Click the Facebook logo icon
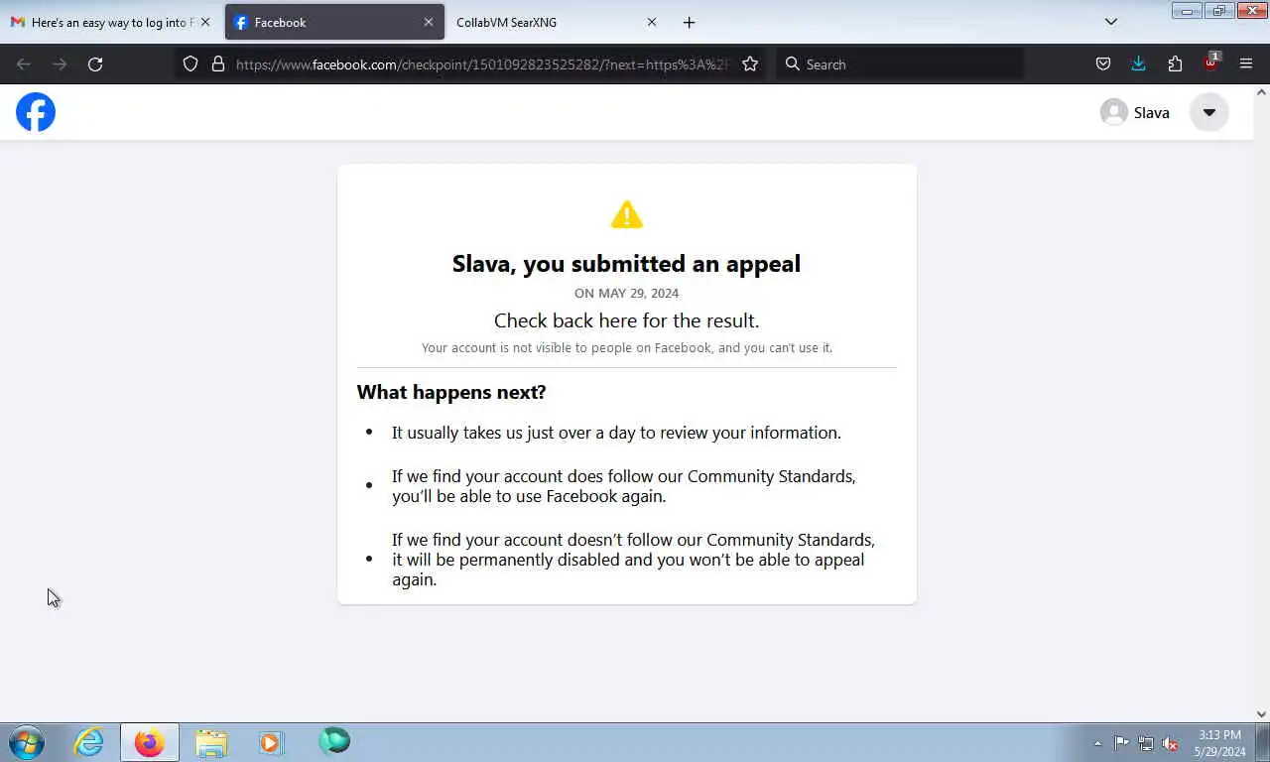Viewport: 1270px width, 762px height. pyautogui.click(x=36, y=112)
